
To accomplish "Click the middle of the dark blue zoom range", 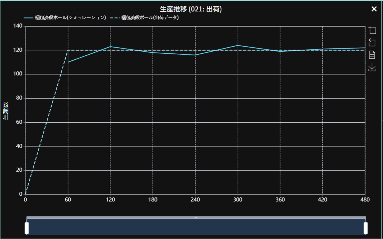I will coord(196,227).
